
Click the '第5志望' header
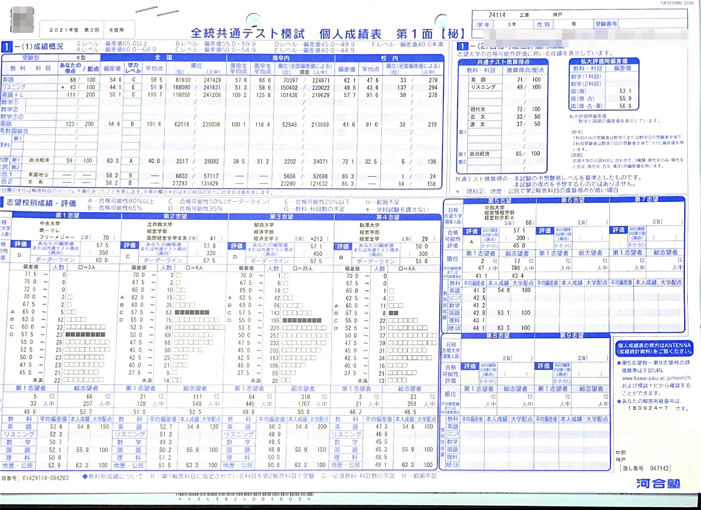(x=499, y=201)
